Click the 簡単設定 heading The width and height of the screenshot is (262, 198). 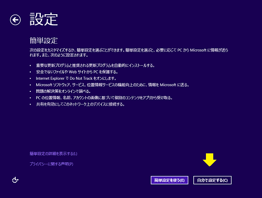43,40
